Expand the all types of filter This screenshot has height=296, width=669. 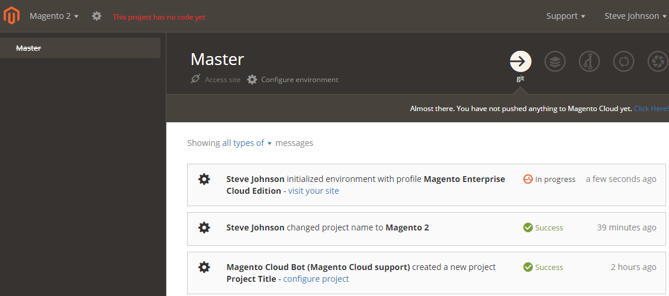pos(247,143)
